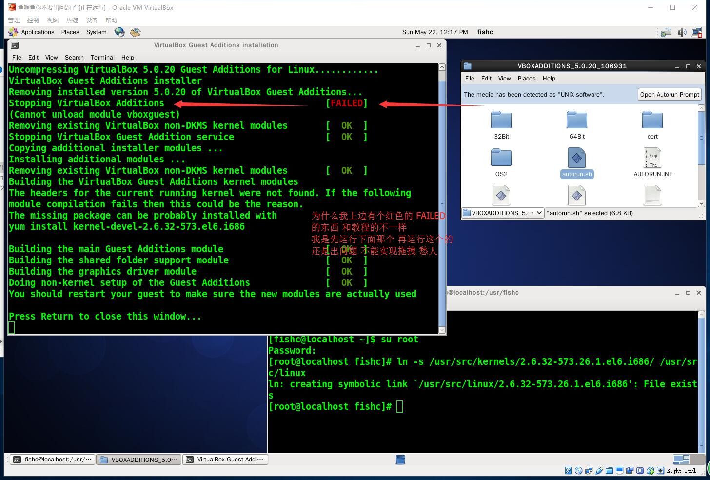Open Search menu in Guest Additions terminal
Screen dimensions: 710x480
(x=74, y=58)
